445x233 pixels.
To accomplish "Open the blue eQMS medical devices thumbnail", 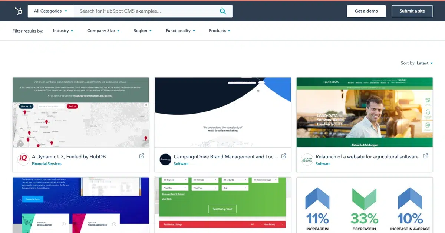I will (x=81, y=205).
